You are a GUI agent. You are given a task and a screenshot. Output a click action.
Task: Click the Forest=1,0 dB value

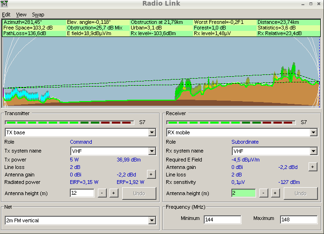pyautogui.click(x=210, y=28)
